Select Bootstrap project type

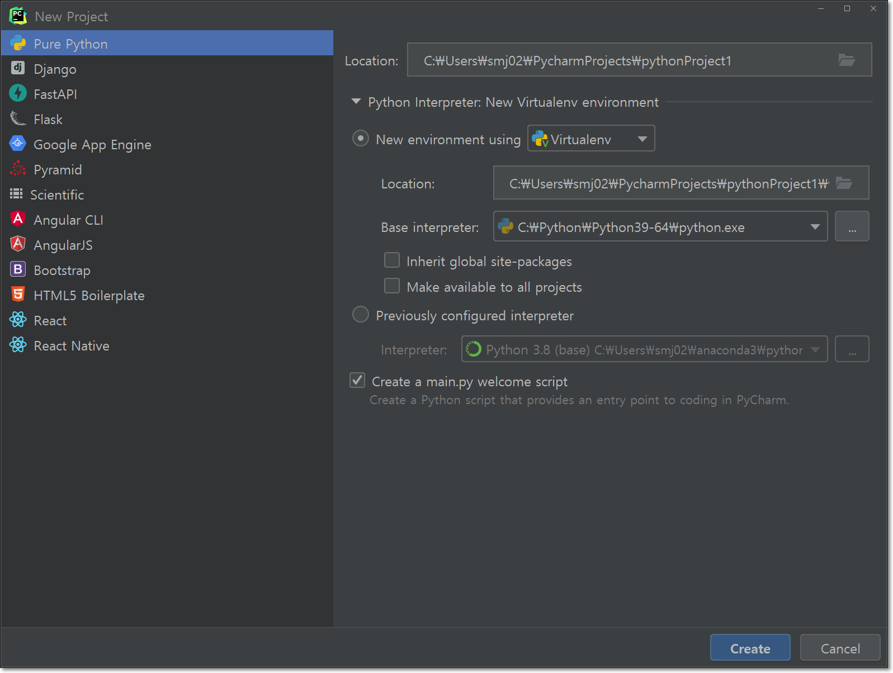point(167,269)
